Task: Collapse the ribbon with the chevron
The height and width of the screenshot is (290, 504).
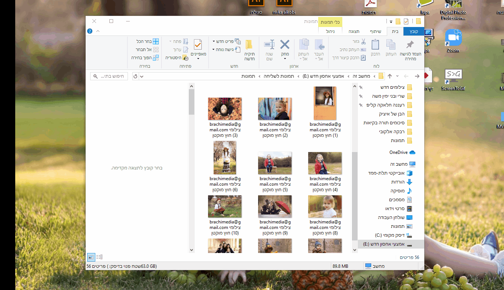Action: click(98, 31)
